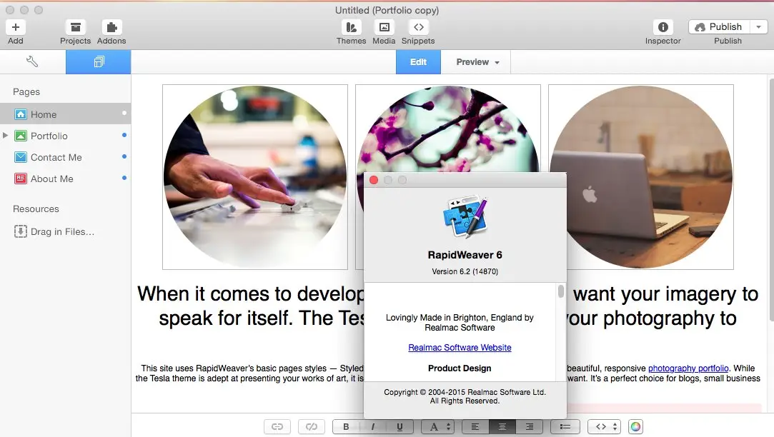Click the About Me page icon
Screen dimensions: 774x437
pyautogui.click(x=20, y=179)
